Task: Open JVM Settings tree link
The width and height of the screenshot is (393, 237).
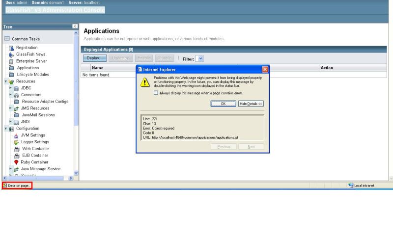Action: (x=33, y=135)
